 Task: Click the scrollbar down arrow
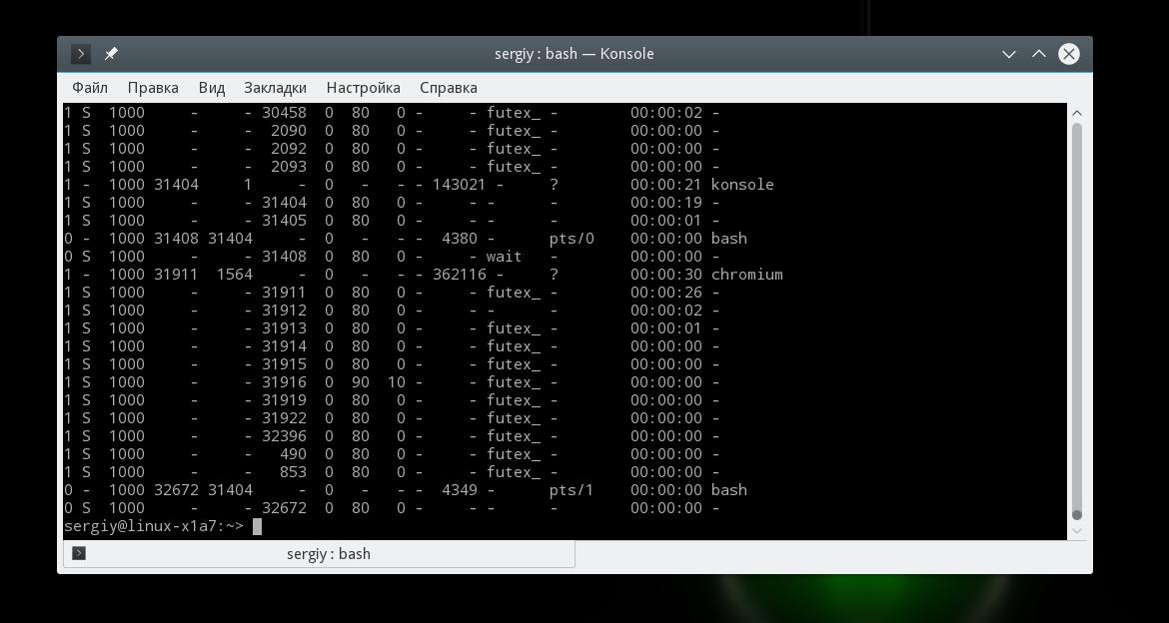coord(1076,531)
